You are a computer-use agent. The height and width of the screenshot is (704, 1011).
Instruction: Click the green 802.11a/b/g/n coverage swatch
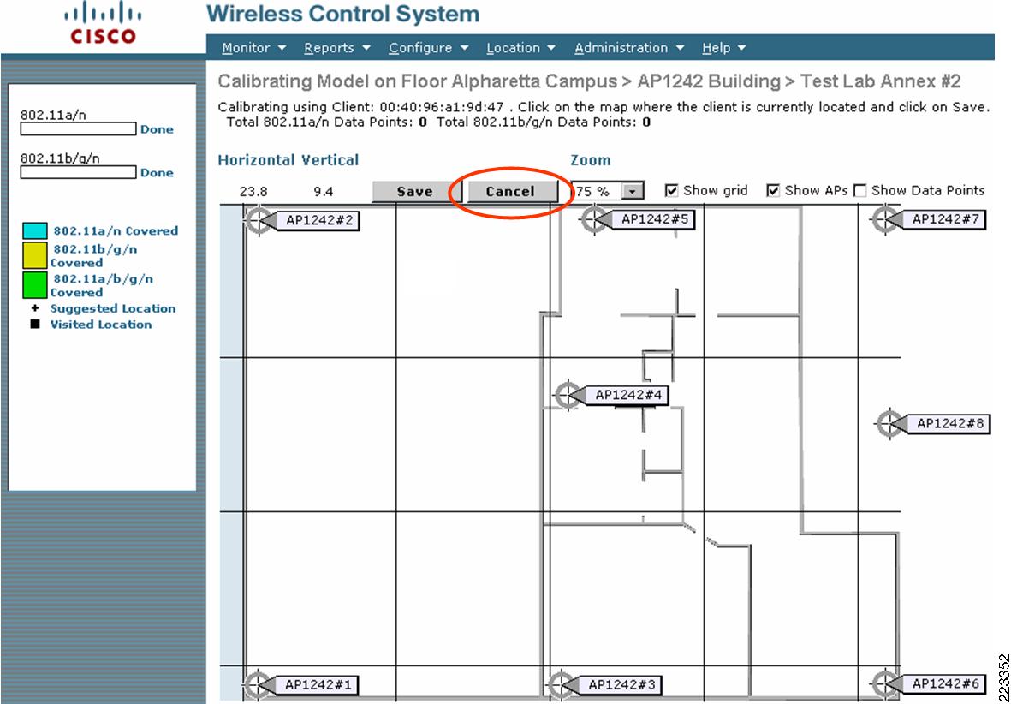35,285
